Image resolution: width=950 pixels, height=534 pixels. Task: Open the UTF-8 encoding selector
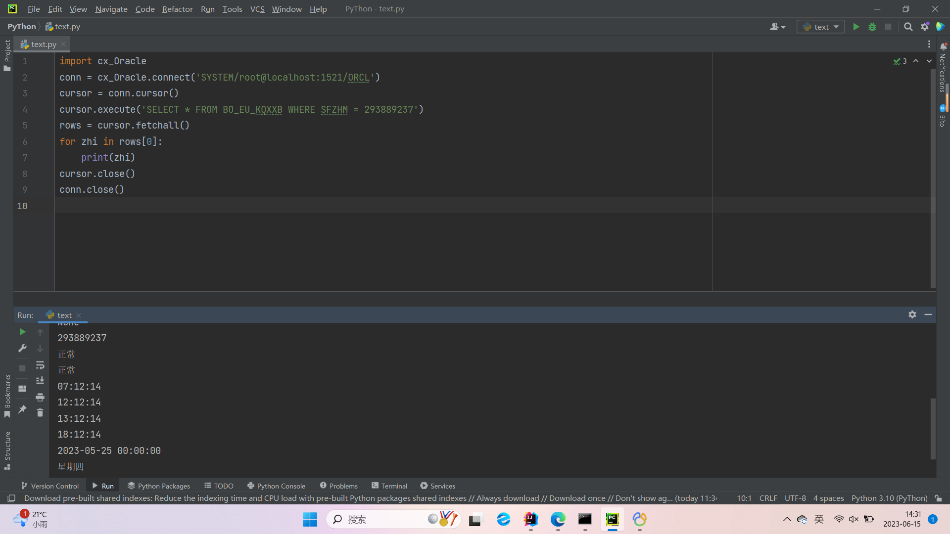pyautogui.click(x=795, y=498)
